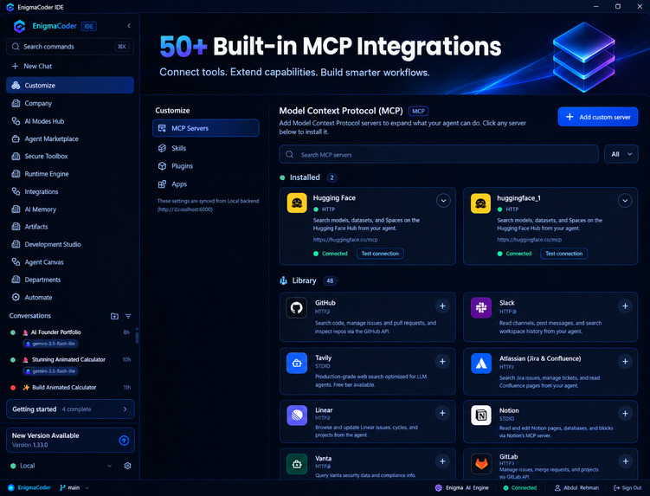Click Abdul Rehman user in status bar

tap(576, 487)
